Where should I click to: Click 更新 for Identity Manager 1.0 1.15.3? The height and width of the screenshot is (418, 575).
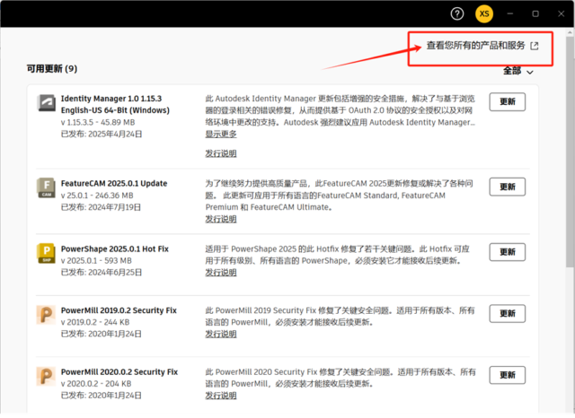(x=507, y=101)
